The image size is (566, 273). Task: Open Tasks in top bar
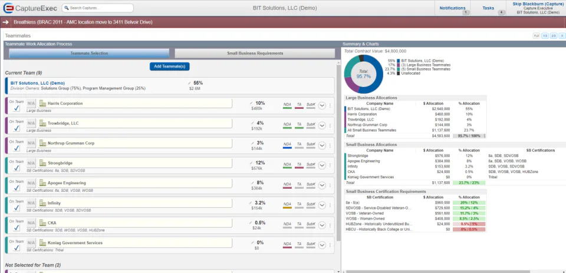click(488, 8)
